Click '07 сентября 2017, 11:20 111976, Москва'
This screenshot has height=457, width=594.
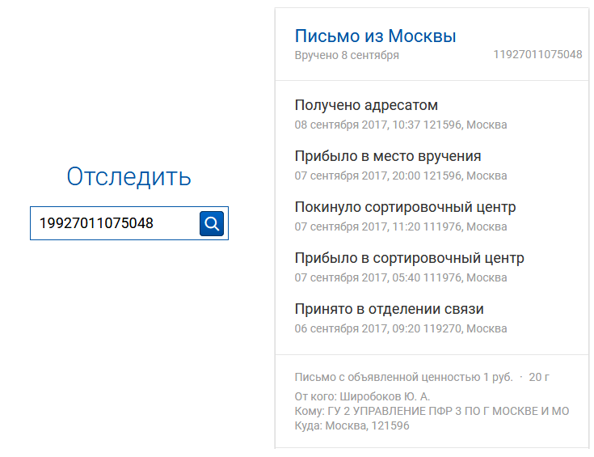[401, 226]
